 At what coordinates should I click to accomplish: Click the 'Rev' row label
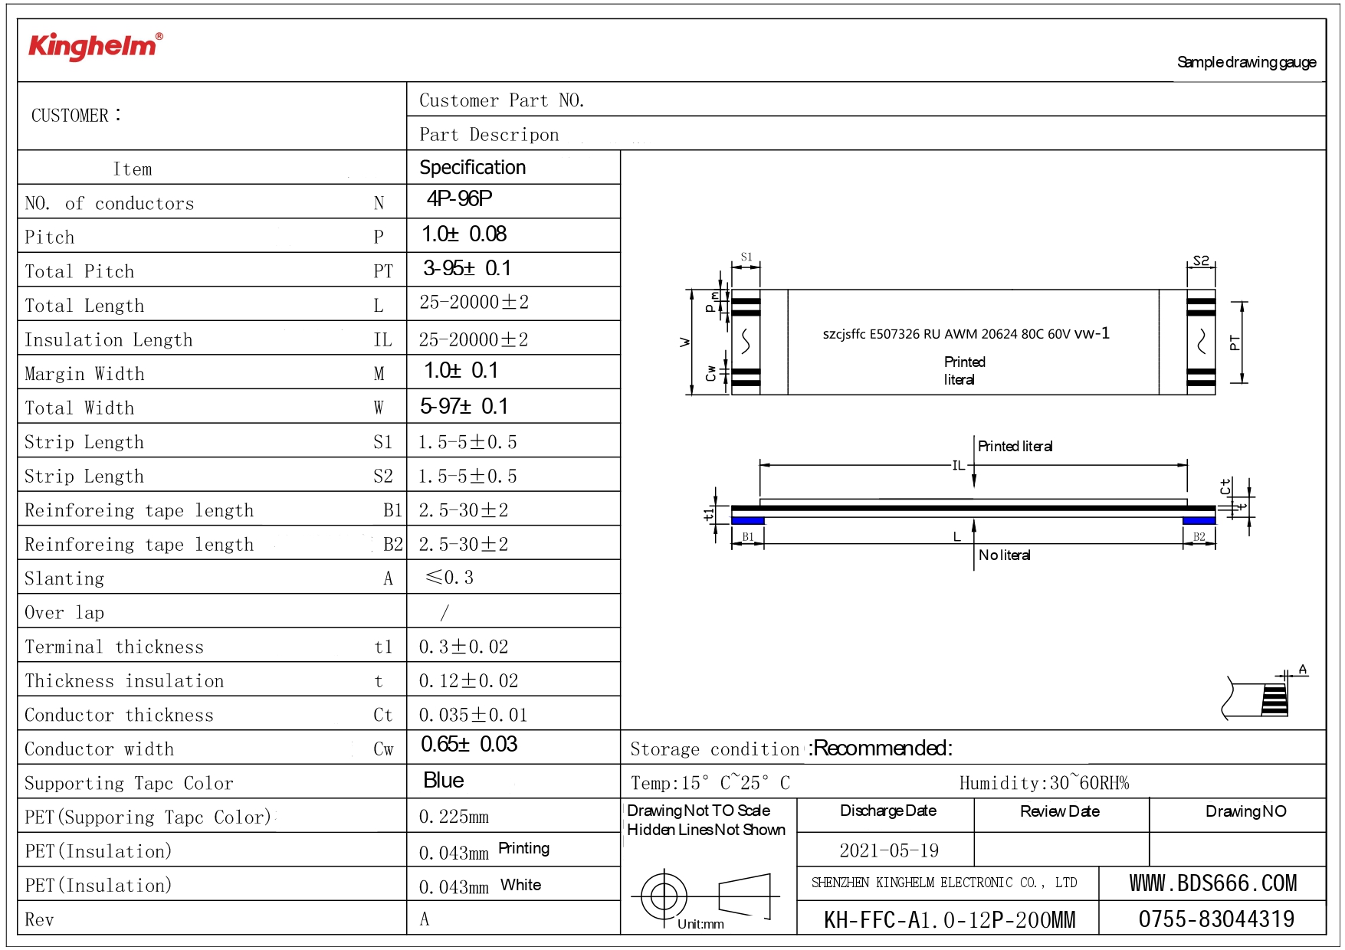pyautogui.click(x=39, y=919)
